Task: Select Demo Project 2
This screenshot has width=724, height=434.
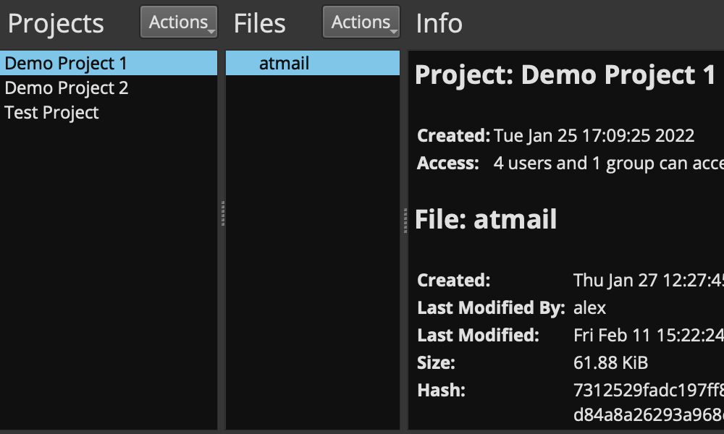Action: pos(67,88)
